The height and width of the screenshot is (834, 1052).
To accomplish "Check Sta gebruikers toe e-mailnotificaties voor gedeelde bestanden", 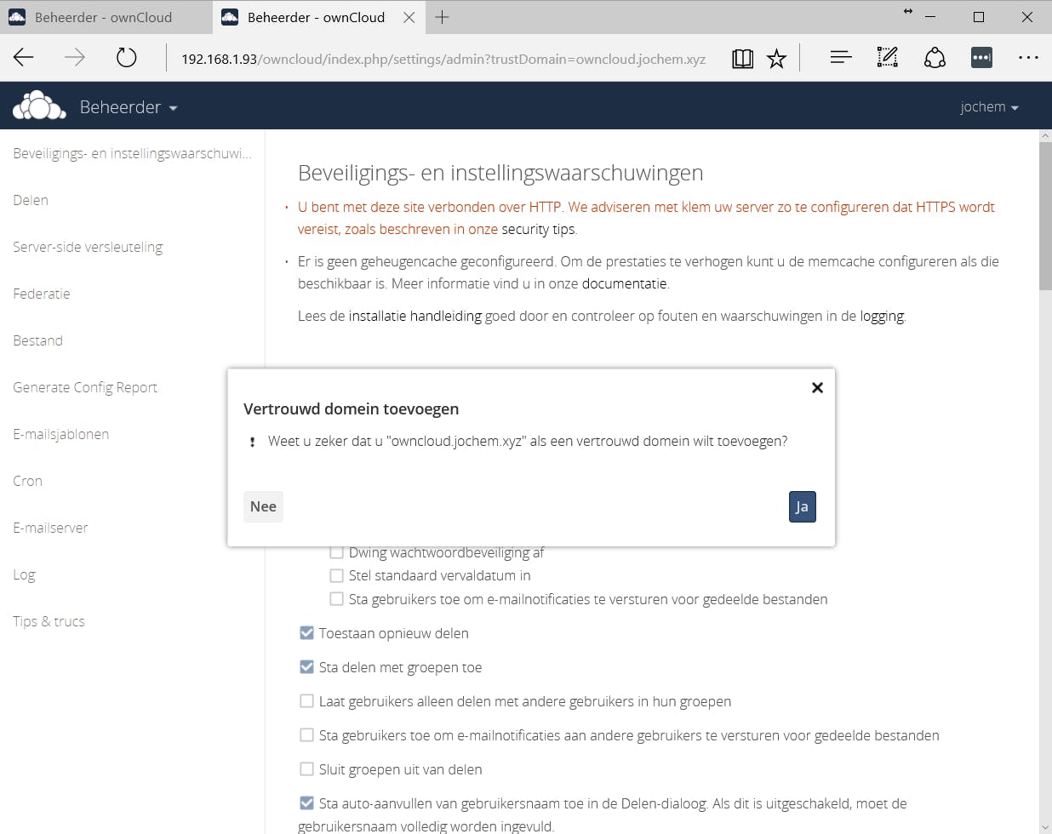I will tap(336, 599).
